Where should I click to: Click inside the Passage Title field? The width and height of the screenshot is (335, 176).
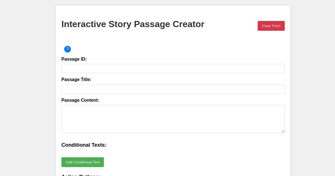click(x=173, y=89)
